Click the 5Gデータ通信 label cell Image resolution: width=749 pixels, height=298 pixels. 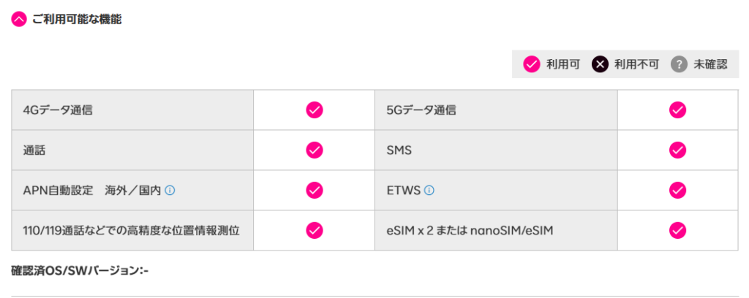tap(421, 110)
